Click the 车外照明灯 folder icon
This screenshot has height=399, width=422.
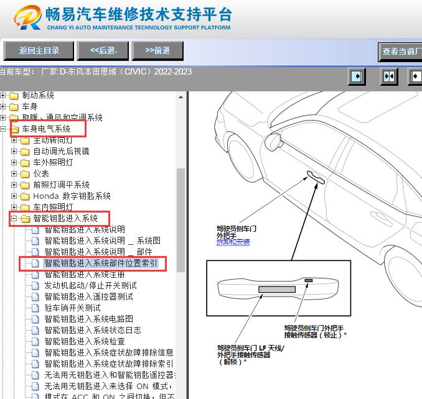(x=25, y=163)
